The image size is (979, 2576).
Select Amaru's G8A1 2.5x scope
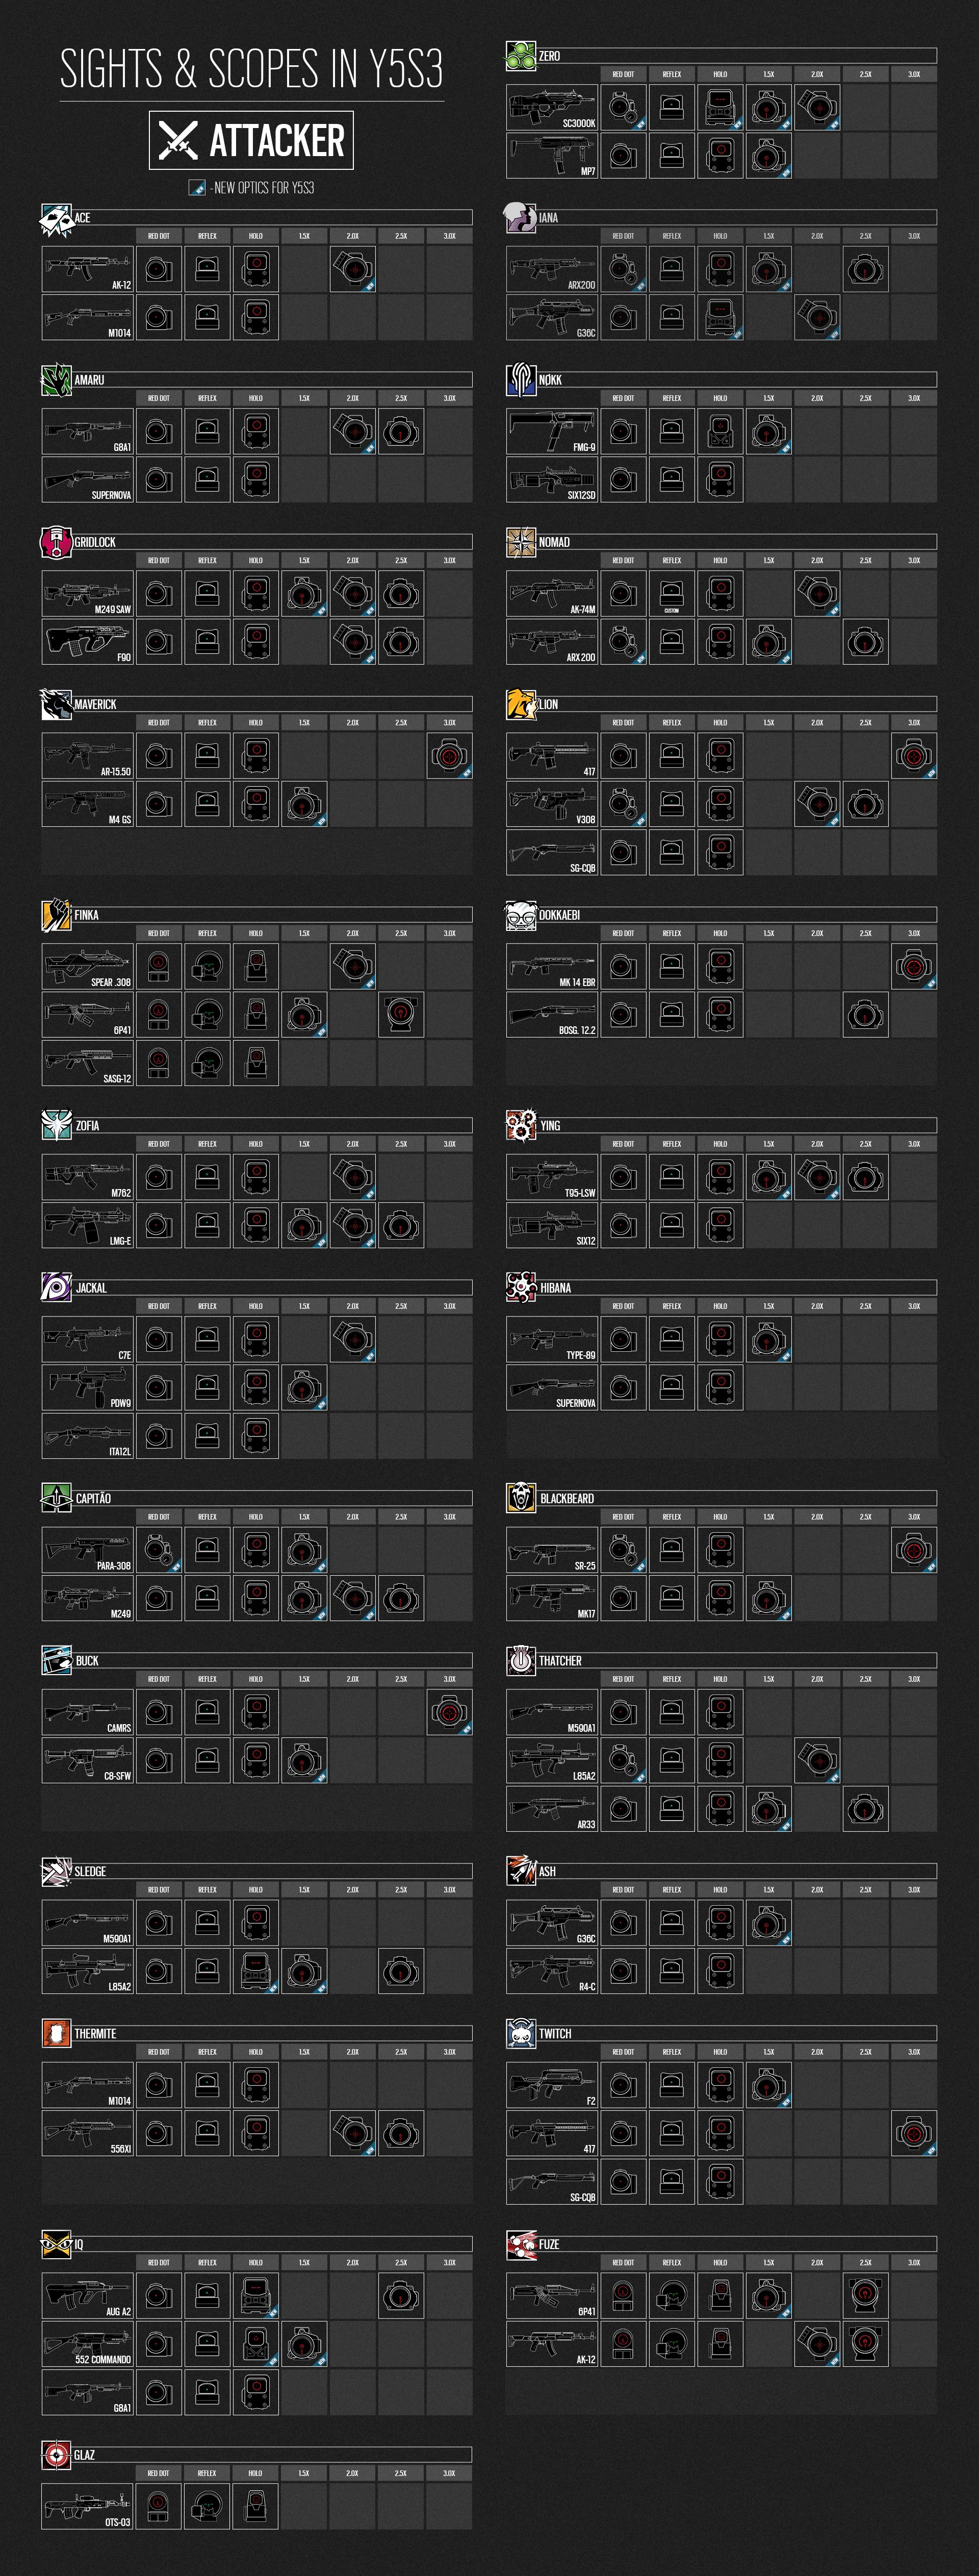(x=401, y=431)
